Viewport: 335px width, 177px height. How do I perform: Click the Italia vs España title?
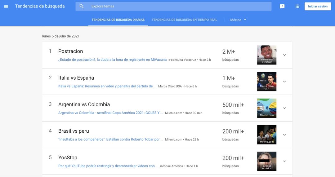[x=76, y=78]
